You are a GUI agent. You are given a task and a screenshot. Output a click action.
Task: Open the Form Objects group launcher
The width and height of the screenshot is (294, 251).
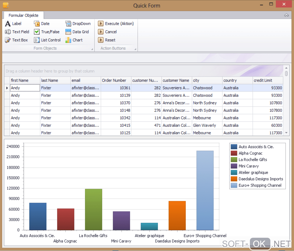92,49
